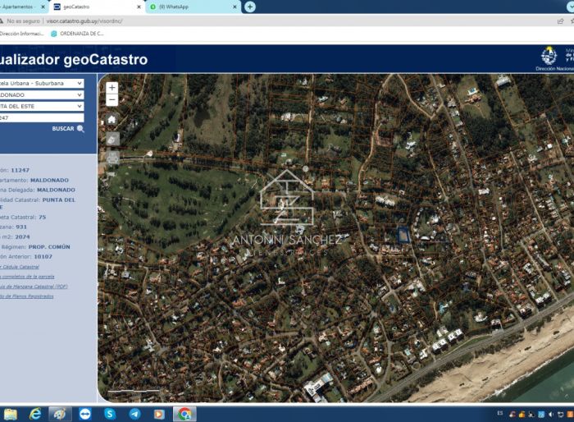The image size is (574, 422).
Task: Open the ORDENANZA DE C... bookmark
Action: pos(77,34)
